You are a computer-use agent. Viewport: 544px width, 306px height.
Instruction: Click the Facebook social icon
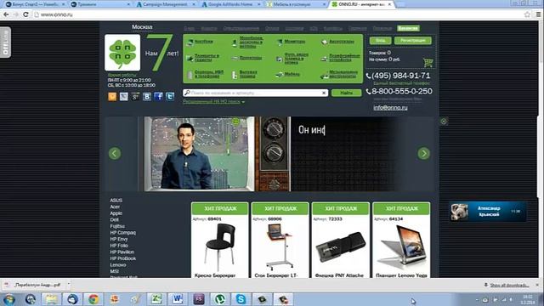click(158, 96)
